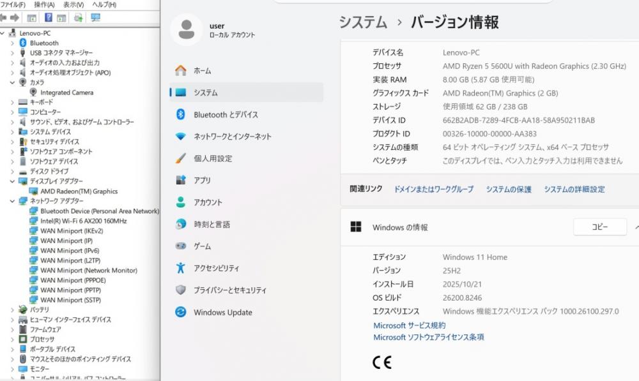Collapse the Lenovo-PC root node

tap(3, 33)
